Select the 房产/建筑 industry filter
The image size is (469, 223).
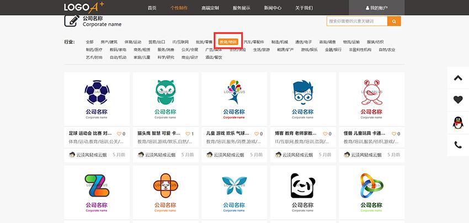[x=109, y=42]
